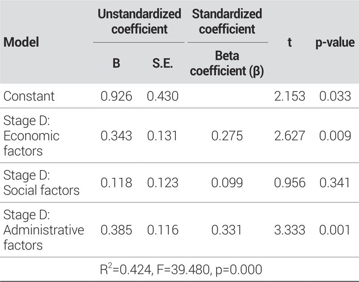The width and height of the screenshot is (359, 282).
Task: Select Social factors p-value 0.341
Action: (x=335, y=183)
